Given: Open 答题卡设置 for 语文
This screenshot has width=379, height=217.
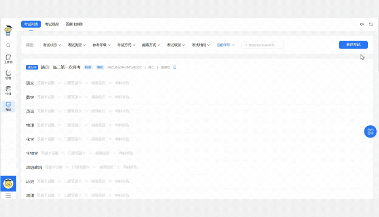Looking at the screenshot, I should pos(46,83).
